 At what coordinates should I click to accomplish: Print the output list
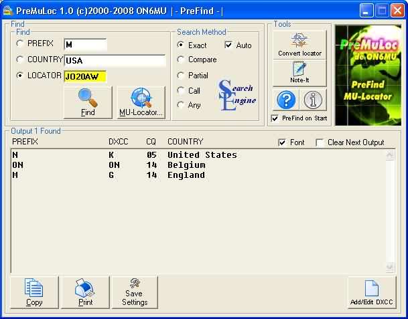point(85,292)
